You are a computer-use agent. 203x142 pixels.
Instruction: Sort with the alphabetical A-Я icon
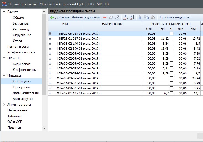tap(132, 17)
